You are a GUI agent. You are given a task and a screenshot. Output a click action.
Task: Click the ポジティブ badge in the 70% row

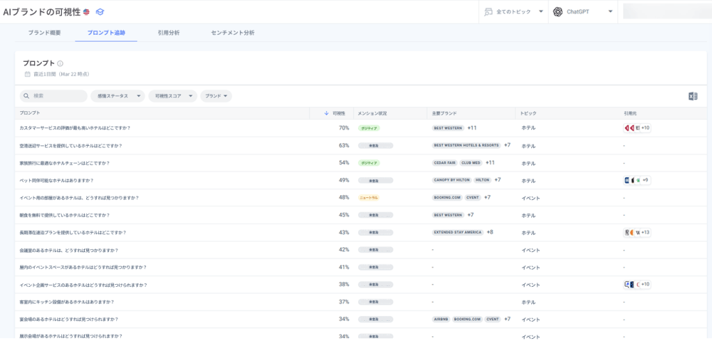click(x=369, y=128)
